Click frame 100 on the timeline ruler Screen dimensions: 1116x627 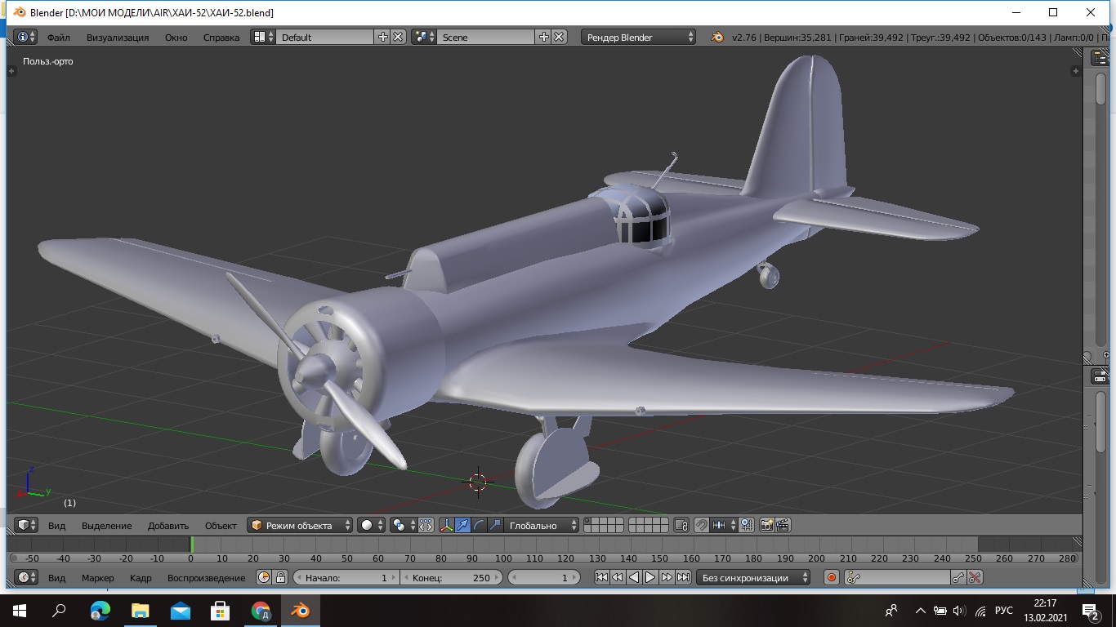click(x=503, y=558)
